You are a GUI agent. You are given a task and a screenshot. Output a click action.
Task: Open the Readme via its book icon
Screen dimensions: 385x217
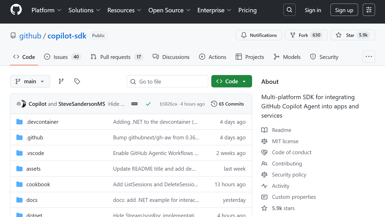pos(264,130)
